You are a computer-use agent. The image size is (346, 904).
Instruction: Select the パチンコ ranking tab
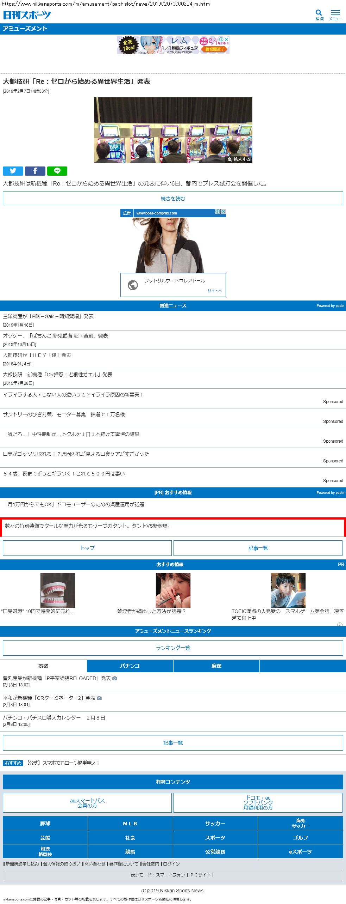click(130, 666)
